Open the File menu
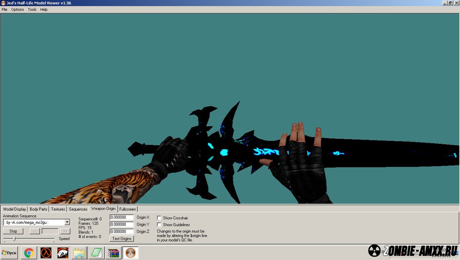 coord(4,10)
